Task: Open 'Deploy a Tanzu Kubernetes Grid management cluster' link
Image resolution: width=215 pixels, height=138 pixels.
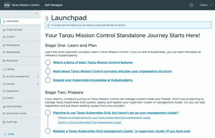Action: (x=90, y=122)
